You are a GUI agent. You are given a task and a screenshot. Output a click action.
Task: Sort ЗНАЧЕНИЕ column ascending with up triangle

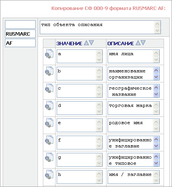[x=86, y=43]
